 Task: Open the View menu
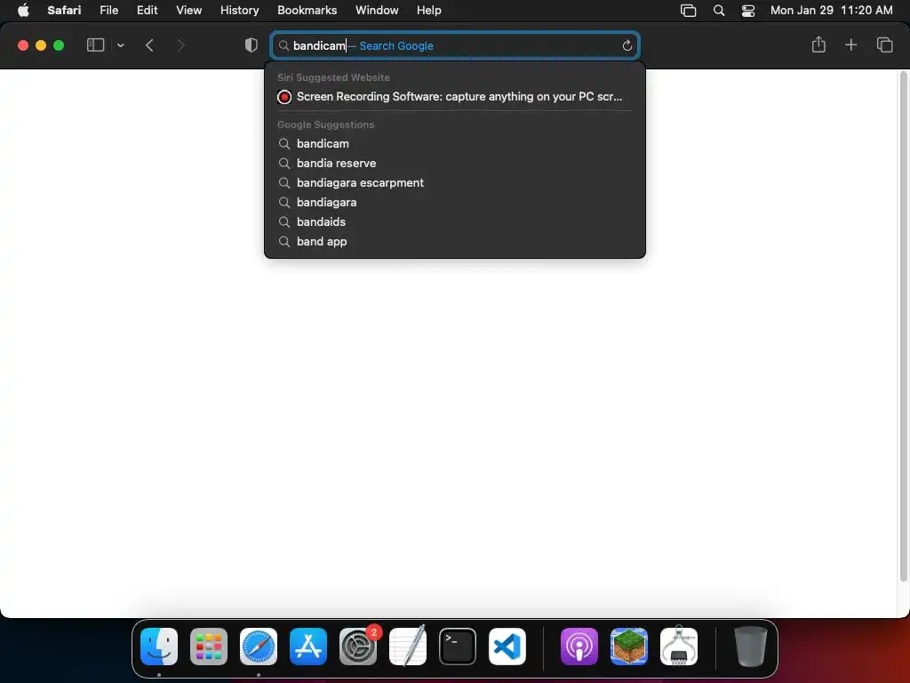pos(188,10)
